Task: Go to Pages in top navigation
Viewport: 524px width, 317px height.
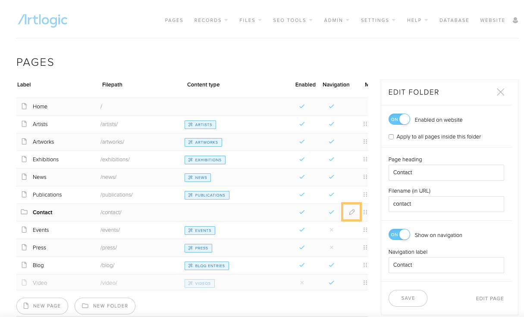Action: [x=174, y=20]
